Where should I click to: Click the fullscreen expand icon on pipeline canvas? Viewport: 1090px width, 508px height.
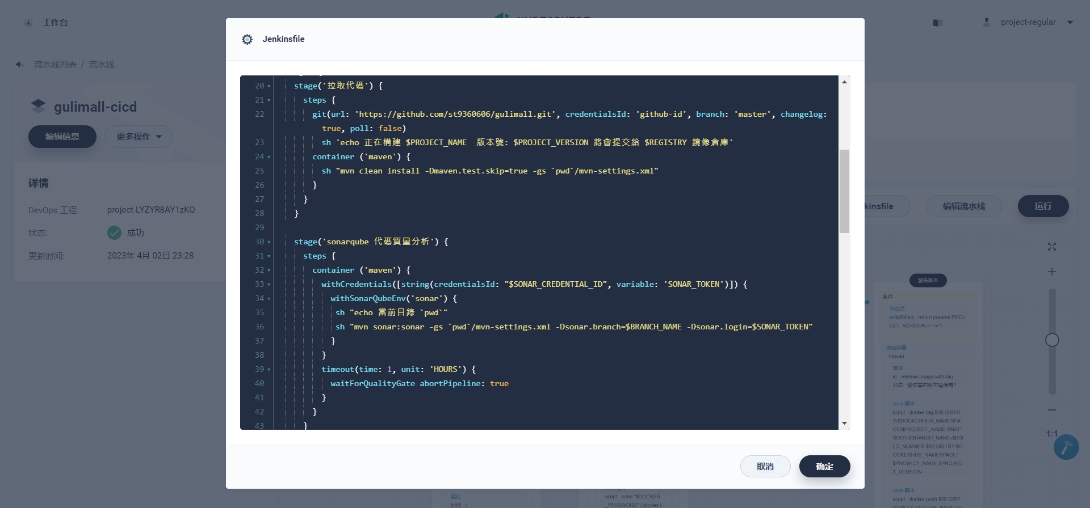click(x=1052, y=247)
